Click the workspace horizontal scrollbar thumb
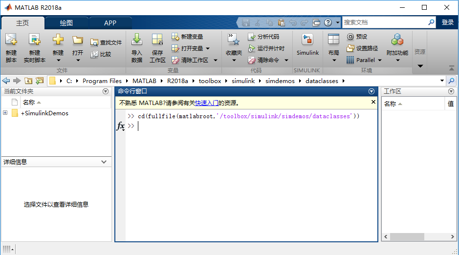 pos(407,236)
